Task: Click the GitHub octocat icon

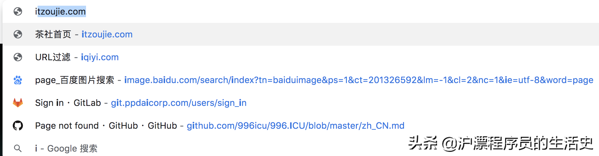Action: 18,126
